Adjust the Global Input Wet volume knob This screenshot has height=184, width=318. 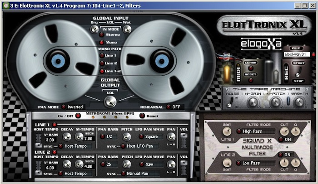click(x=127, y=29)
